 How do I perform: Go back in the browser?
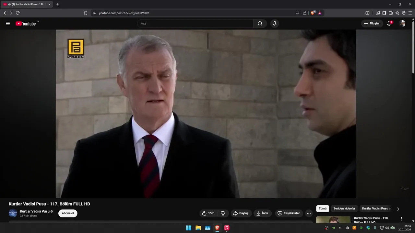5,13
